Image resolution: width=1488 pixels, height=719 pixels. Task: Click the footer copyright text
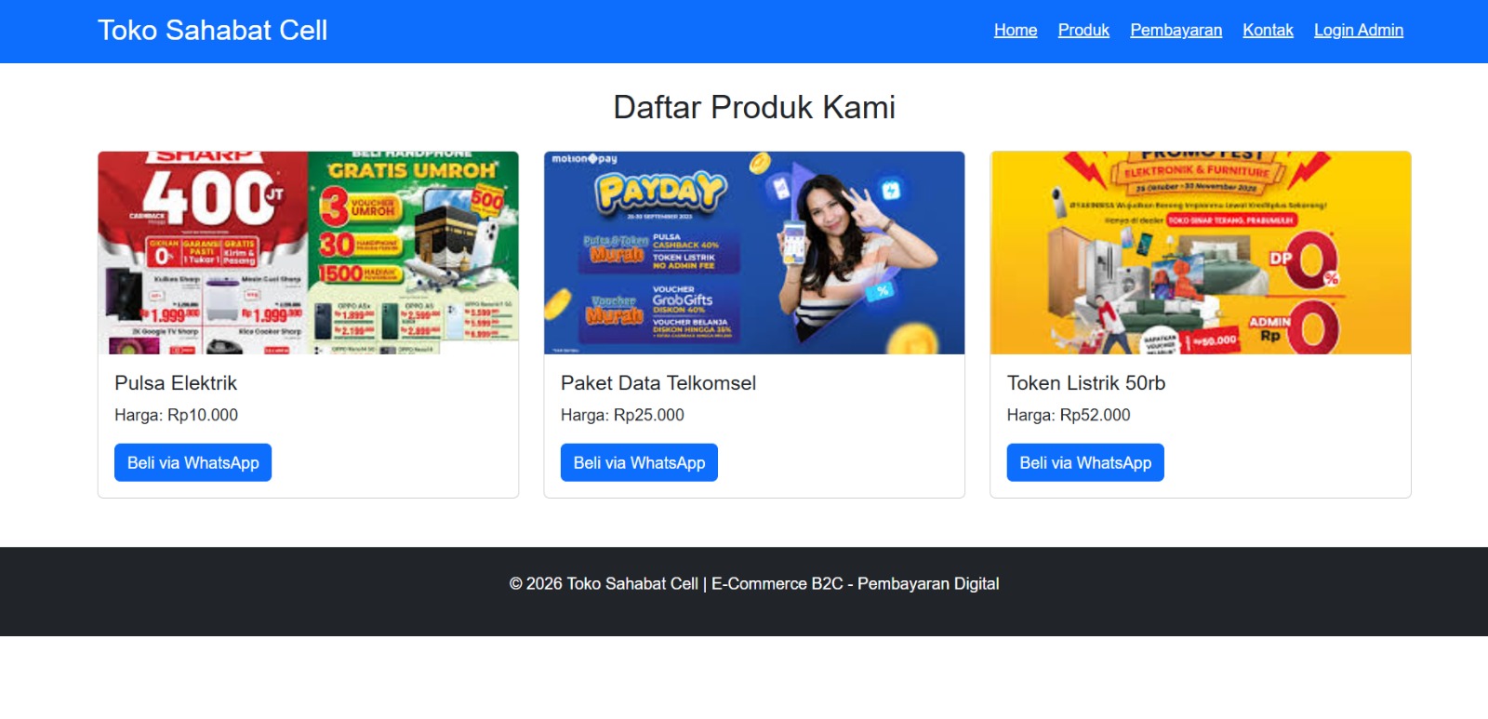(754, 583)
